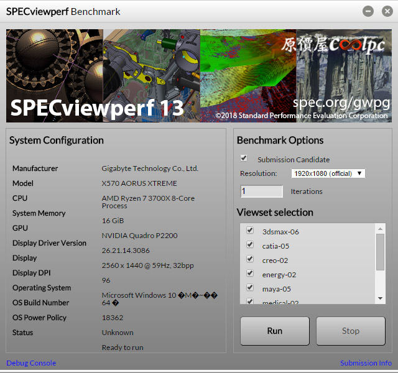Image resolution: width=398 pixels, height=373 pixels.
Task: Click the 'System Memory' label
Action: (x=39, y=213)
